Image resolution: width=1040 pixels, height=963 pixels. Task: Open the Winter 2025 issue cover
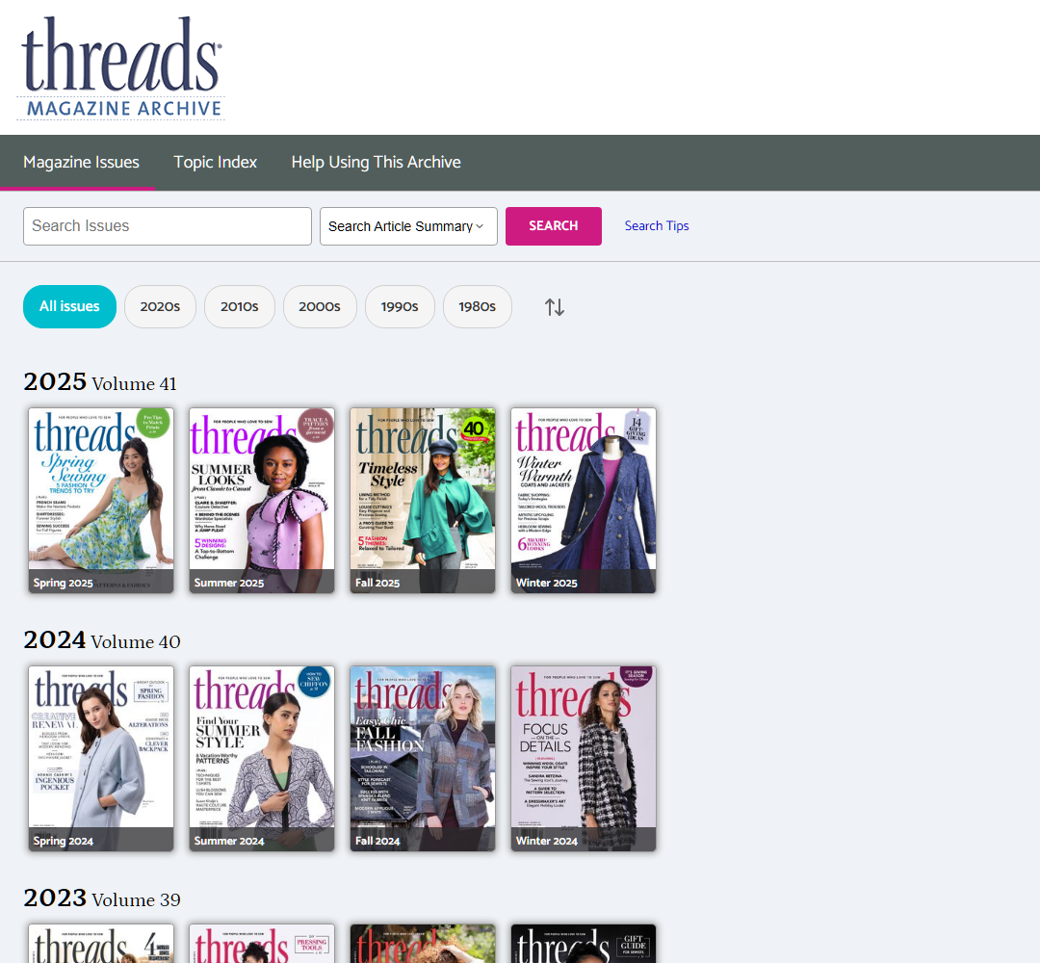click(x=583, y=501)
